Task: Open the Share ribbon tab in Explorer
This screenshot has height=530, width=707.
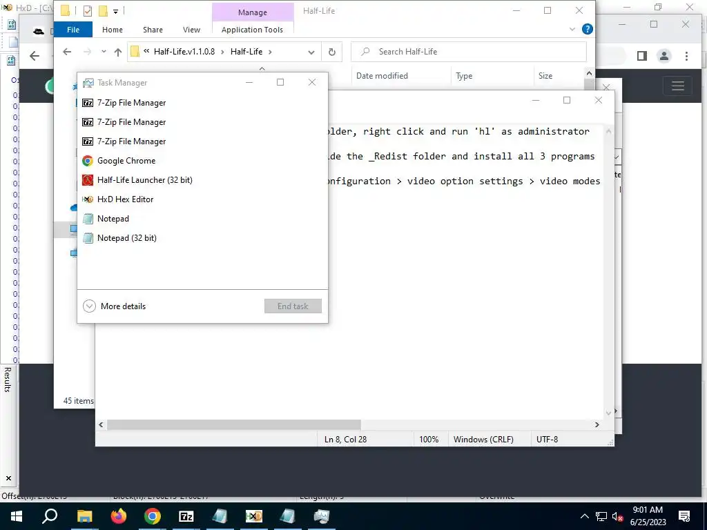Action: point(153,30)
